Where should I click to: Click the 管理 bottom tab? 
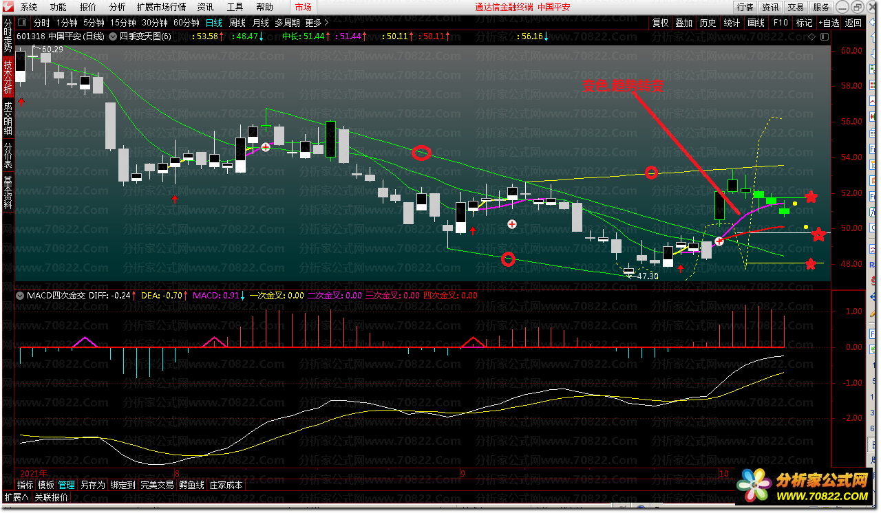click(66, 485)
